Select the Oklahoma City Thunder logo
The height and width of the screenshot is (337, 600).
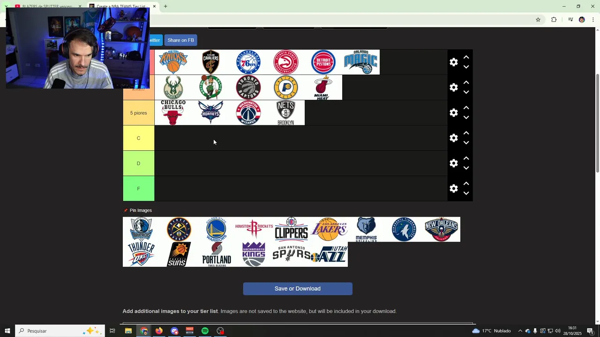tap(142, 254)
